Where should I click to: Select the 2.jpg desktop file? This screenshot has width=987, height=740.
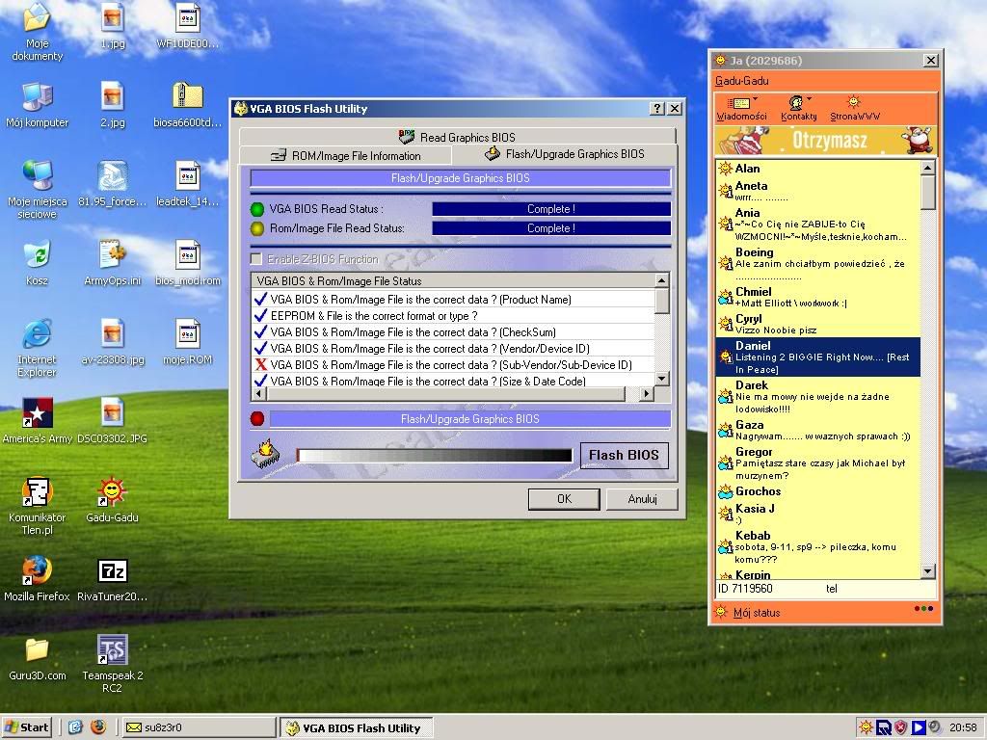tap(112, 104)
